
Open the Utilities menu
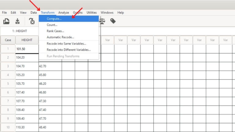(91, 13)
